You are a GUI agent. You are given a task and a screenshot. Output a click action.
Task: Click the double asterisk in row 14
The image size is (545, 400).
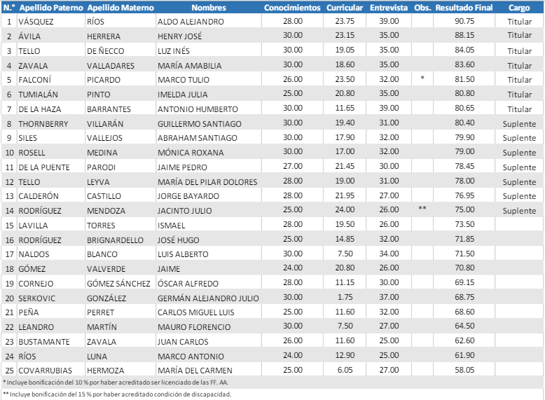click(x=422, y=209)
